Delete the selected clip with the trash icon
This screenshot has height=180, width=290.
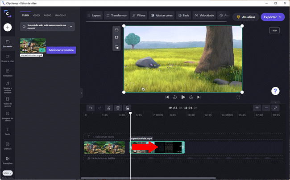pyautogui.click(x=118, y=107)
